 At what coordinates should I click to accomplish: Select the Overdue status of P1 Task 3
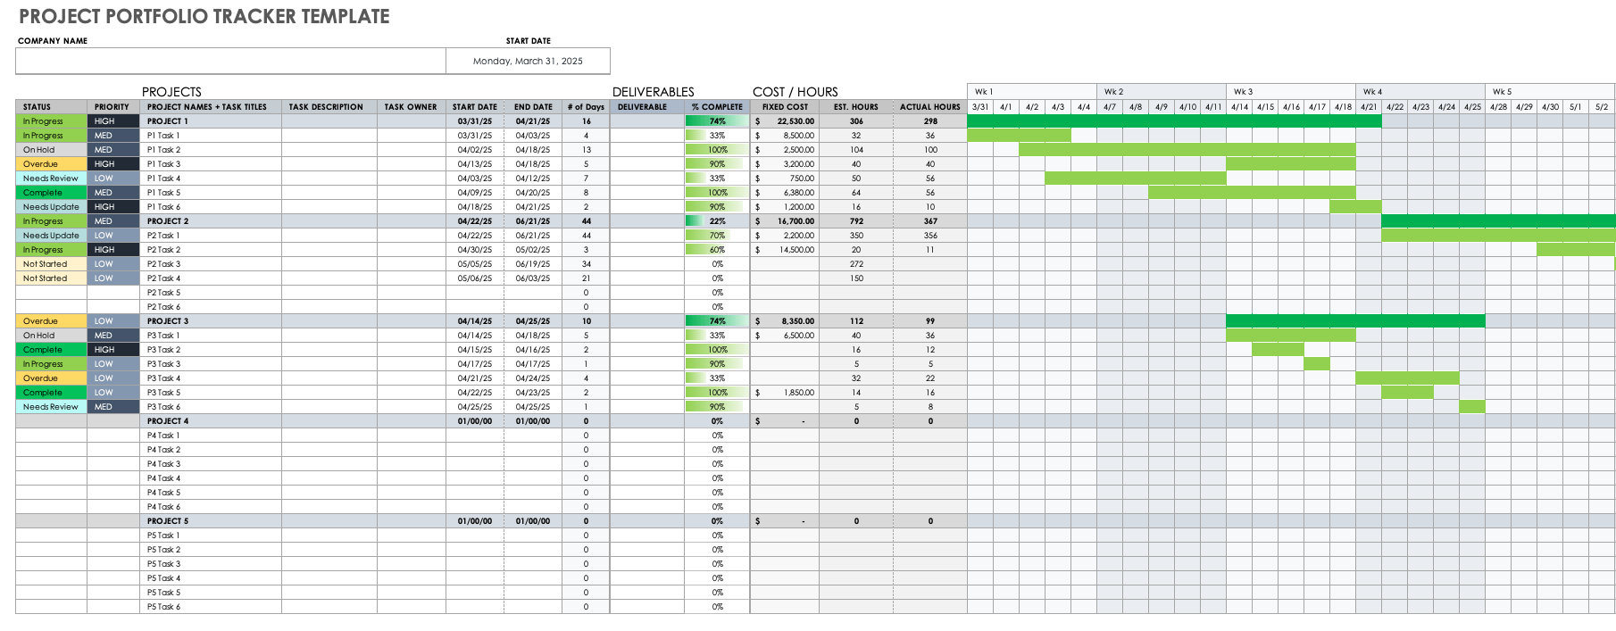pyautogui.click(x=51, y=164)
